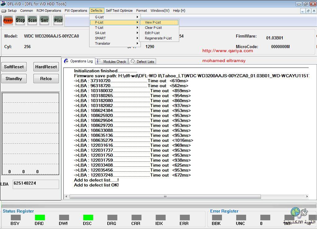Click the HardReset button
Image resolution: width=317 pixels, height=229 pixels.
click(46, 67)
